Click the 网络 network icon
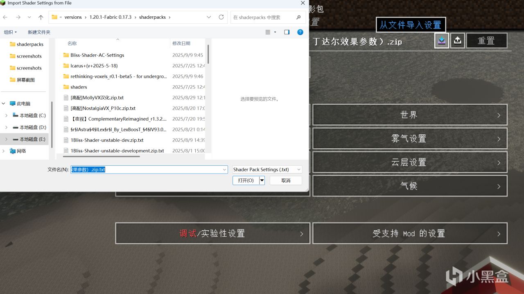The image size is (524, 294). tap(12, 151)
